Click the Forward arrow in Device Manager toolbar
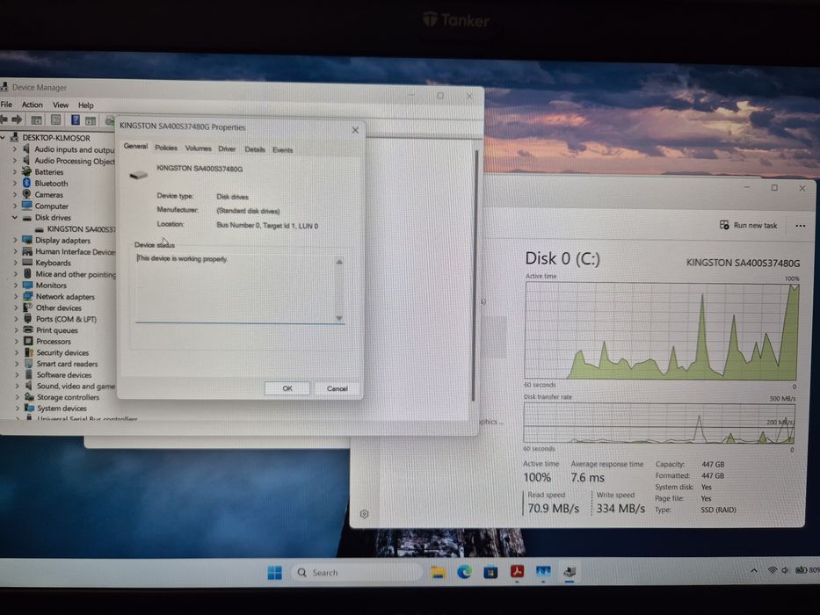The width and height of the screenshot is (820, 615). click(x=17, y=119)
